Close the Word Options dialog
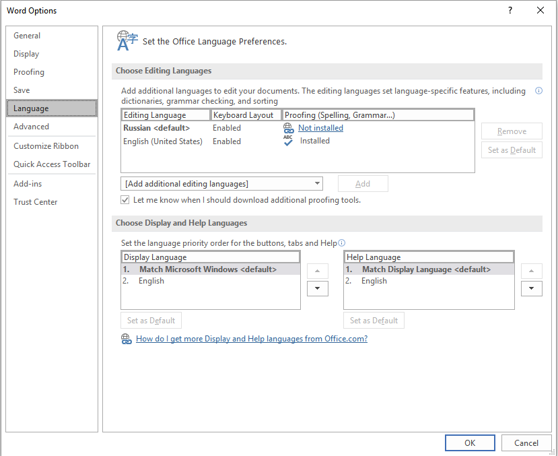 pyautogui.click(x=540, y=10)
